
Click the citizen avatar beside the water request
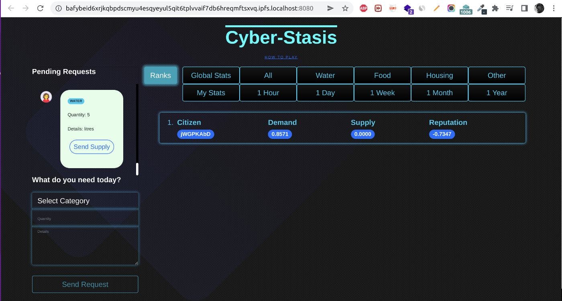[x=46, y=96]
